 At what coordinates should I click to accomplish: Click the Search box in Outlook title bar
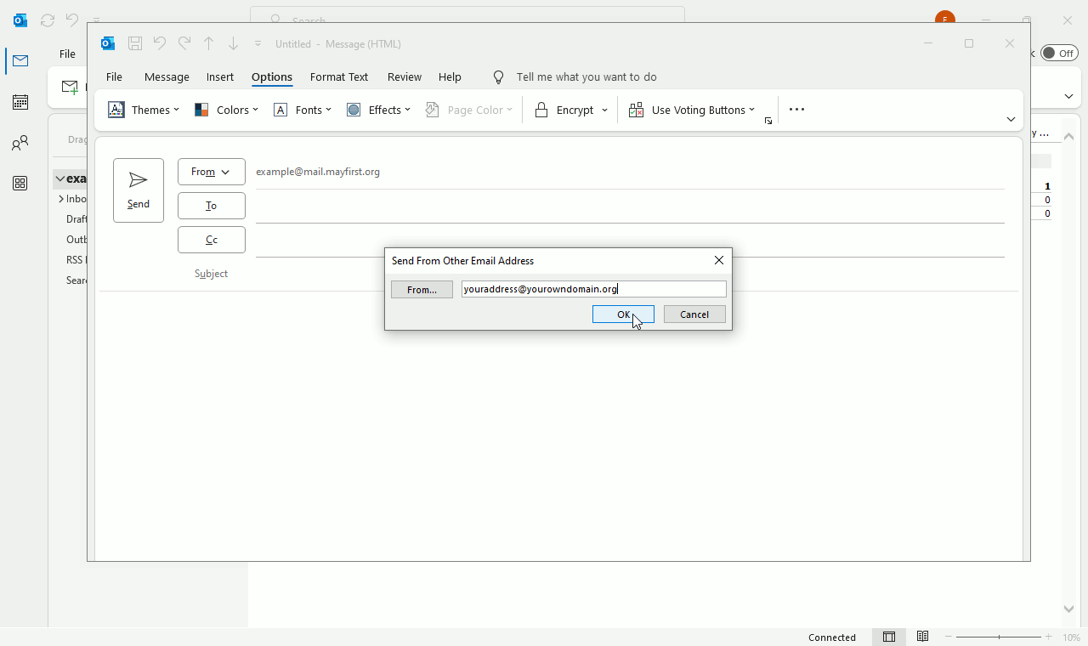[467, 19]
